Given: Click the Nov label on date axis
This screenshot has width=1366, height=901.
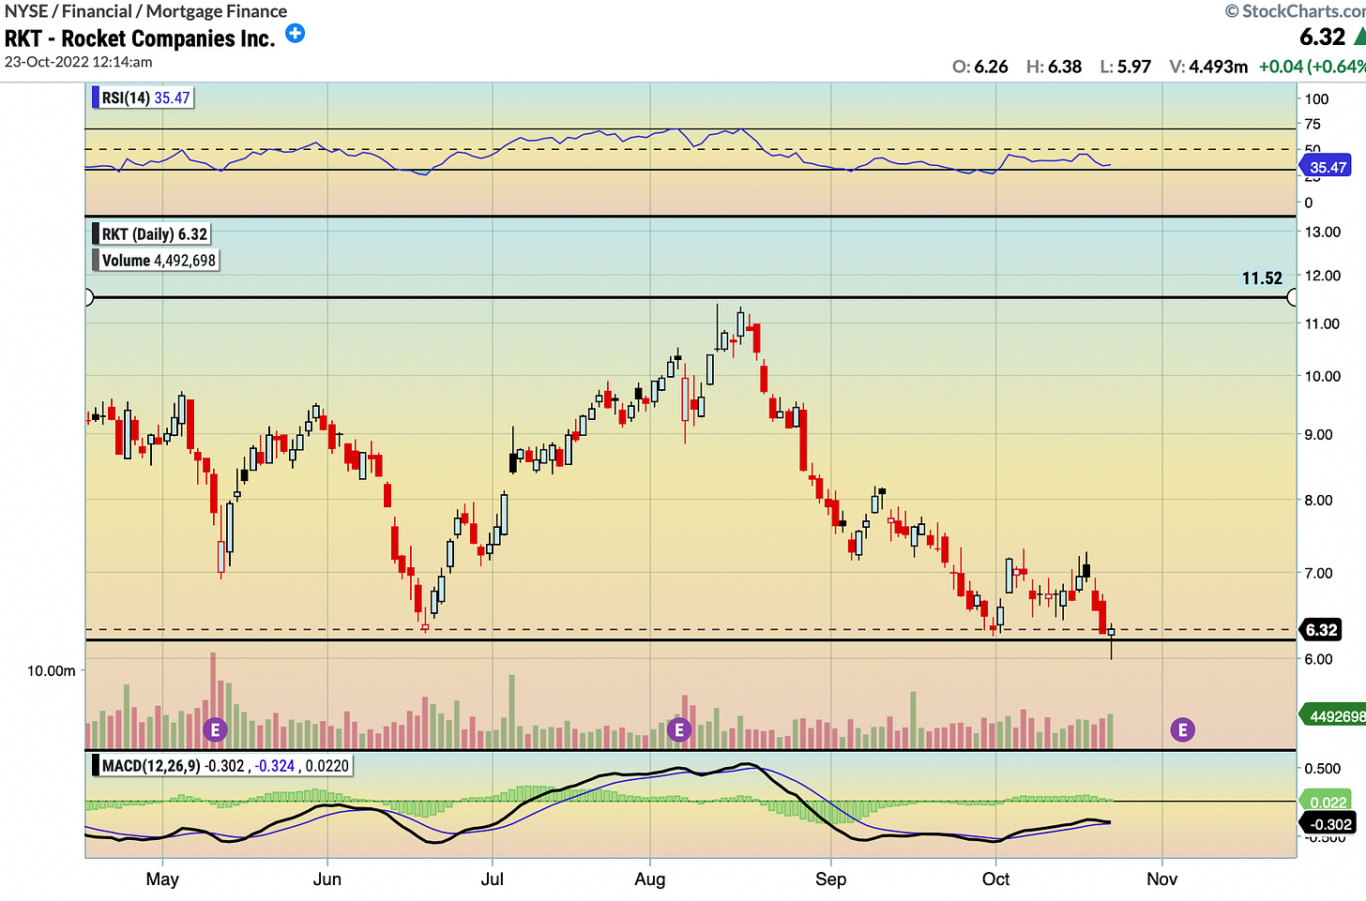Looking at the screenshot, I should click(1161, 879).
